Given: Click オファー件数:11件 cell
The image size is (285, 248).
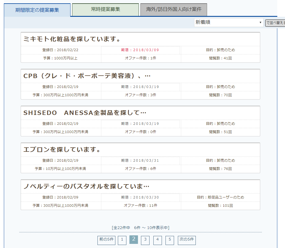Looking at the screenshot, I should click(140, 206).
